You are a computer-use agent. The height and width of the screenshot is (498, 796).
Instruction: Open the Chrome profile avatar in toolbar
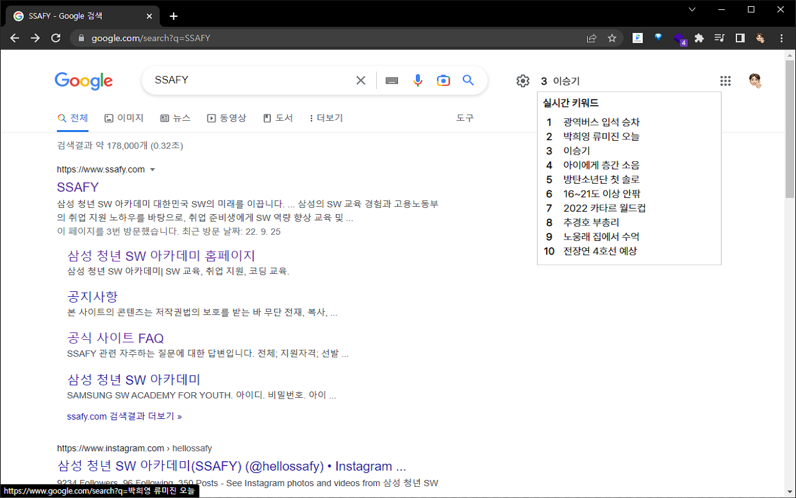click(760, 38)
